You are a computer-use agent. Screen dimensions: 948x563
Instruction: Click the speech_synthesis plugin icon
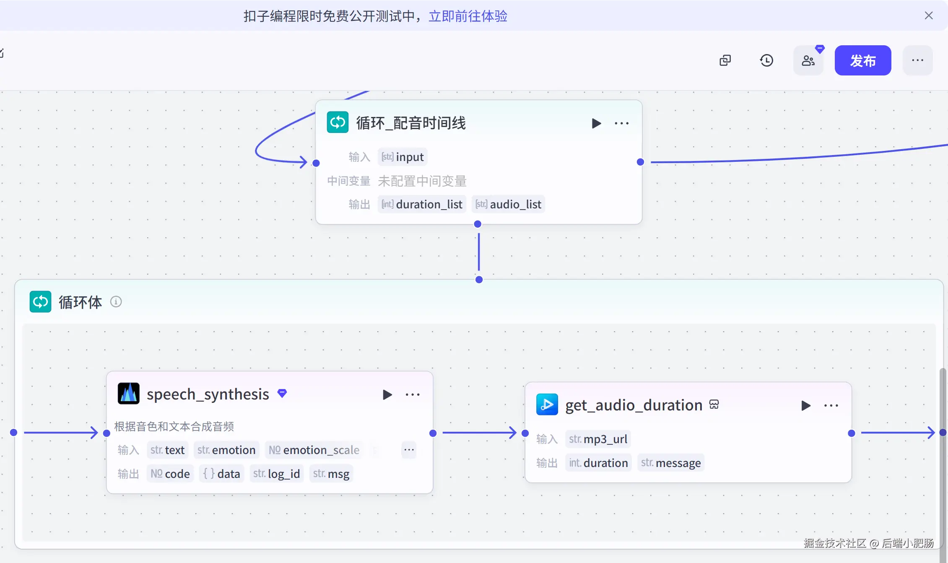pos(128,394)
